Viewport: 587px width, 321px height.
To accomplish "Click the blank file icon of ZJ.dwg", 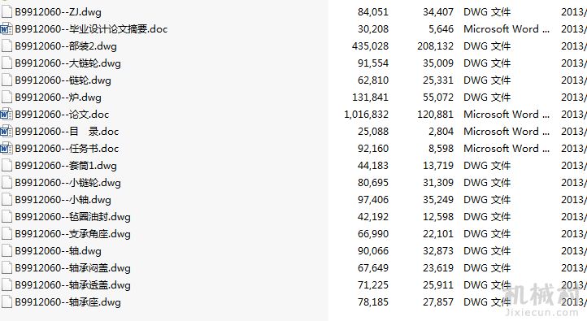I will pos(7,12).
